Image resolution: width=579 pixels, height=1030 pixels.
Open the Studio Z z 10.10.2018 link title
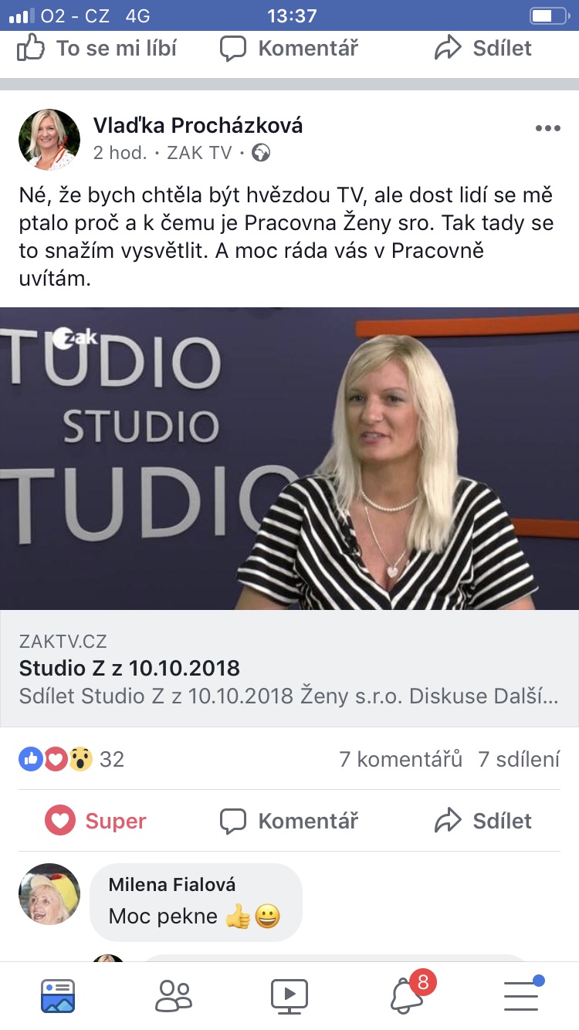coord(129,668)
